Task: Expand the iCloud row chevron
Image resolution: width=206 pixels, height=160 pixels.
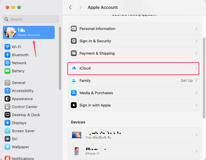Action: tap(196, 68)
